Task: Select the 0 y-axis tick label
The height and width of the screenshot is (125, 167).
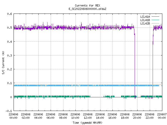Action: (11, 97)
